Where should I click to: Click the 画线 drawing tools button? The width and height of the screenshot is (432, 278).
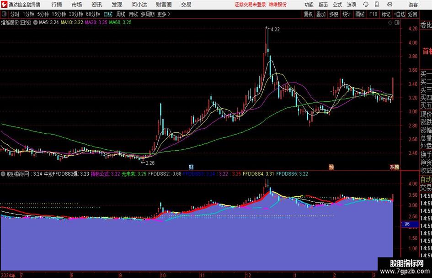tap(360, 14)
